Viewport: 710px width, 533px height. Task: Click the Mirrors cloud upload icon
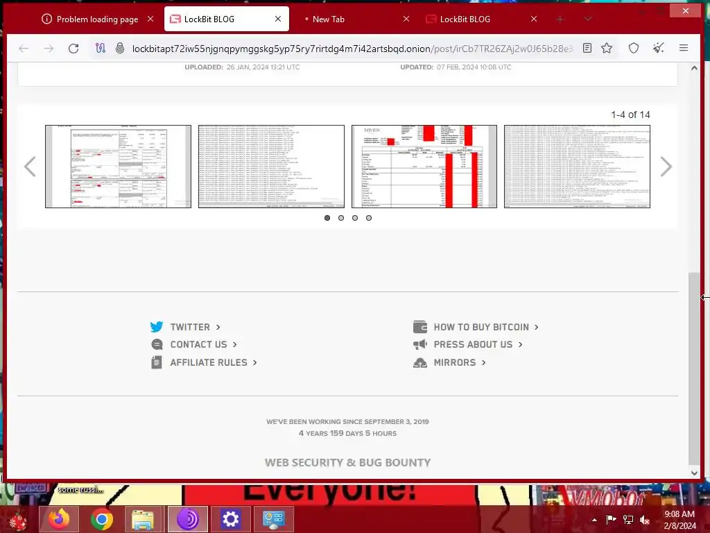pyautogui.click(x=420, y=362)
